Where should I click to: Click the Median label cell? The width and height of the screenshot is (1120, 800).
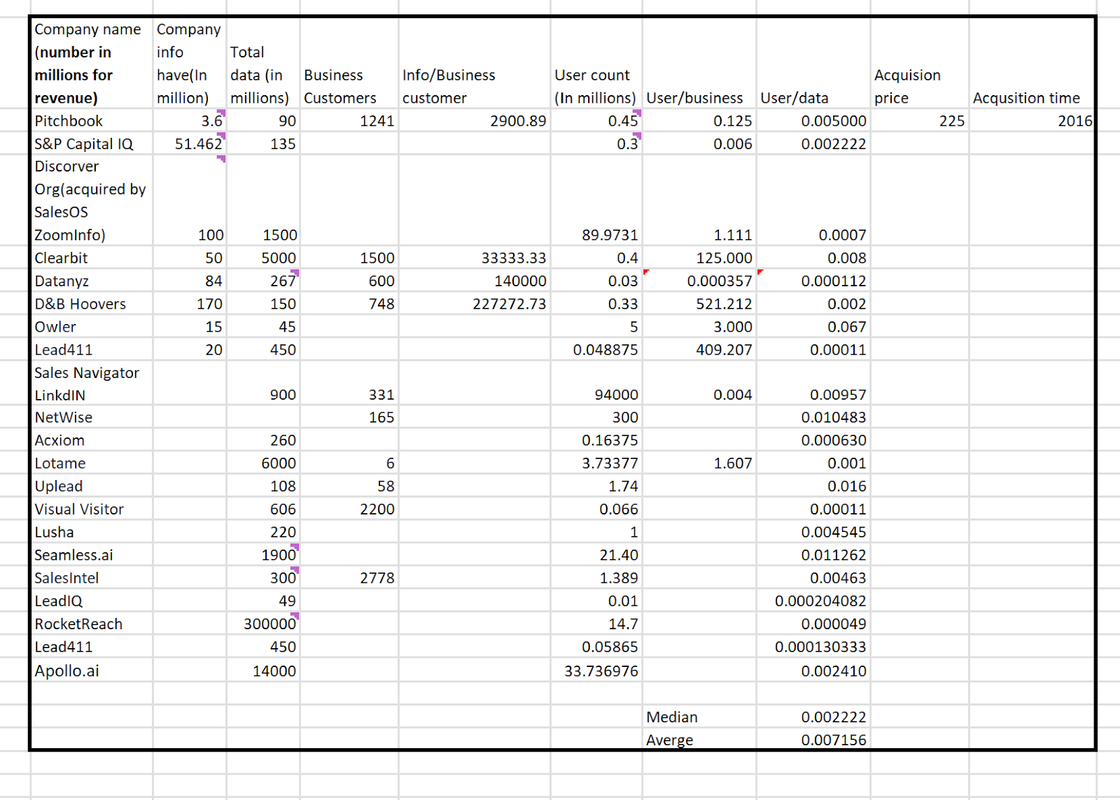point(699,717)
